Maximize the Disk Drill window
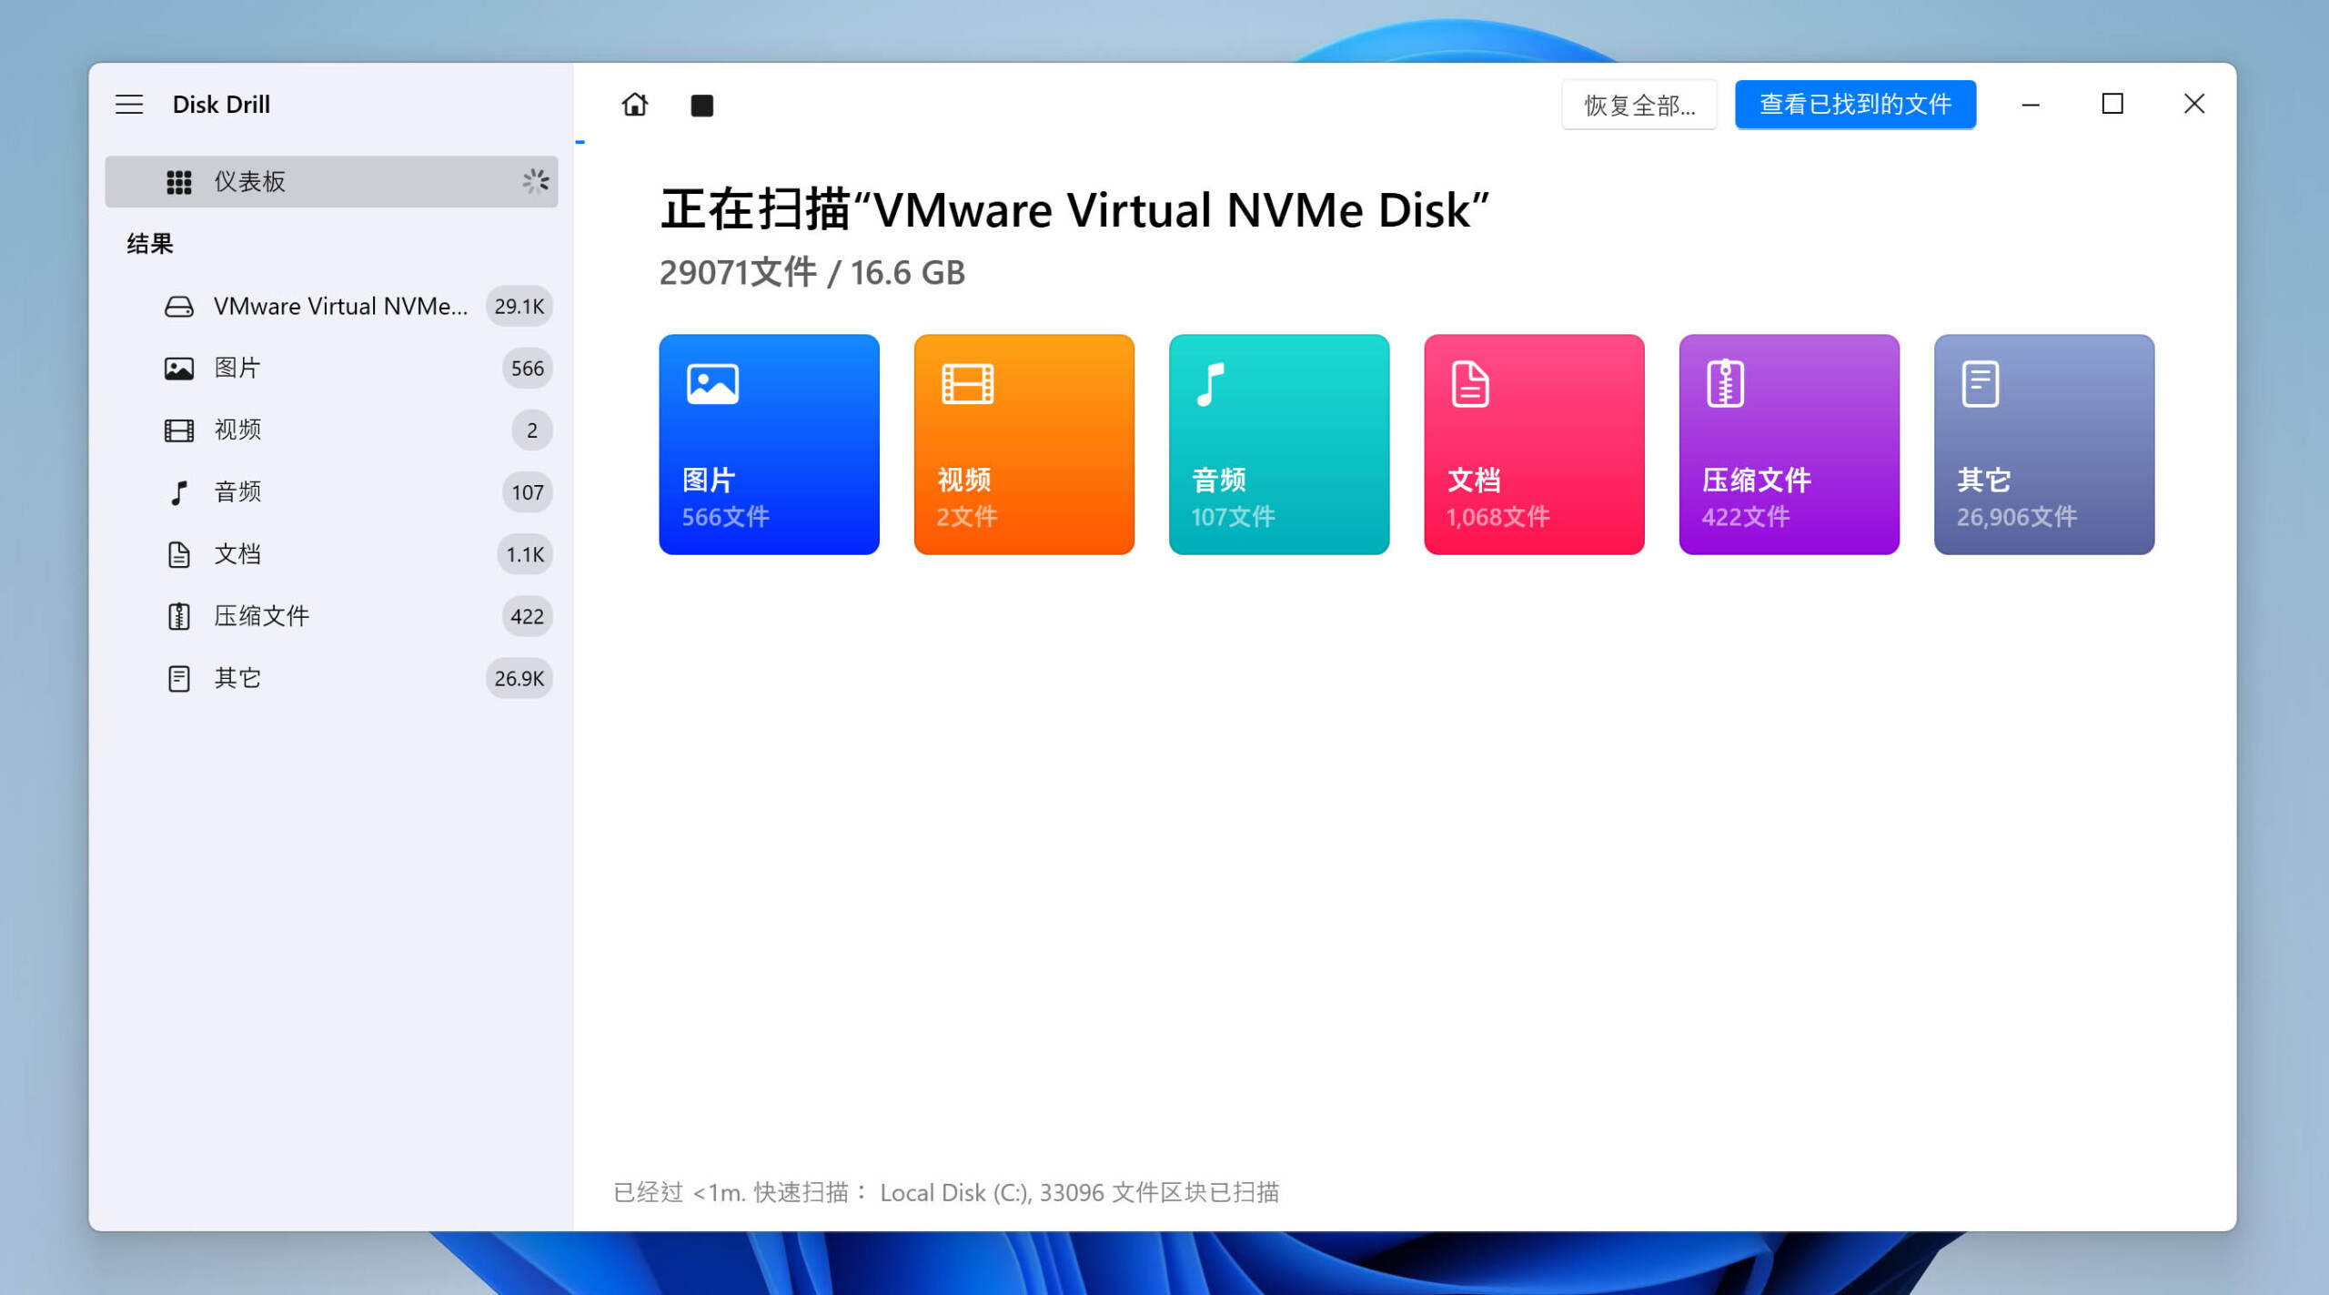 point(2112,105)
